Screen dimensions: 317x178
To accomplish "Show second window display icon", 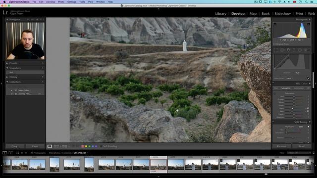I will coord(11,153).
